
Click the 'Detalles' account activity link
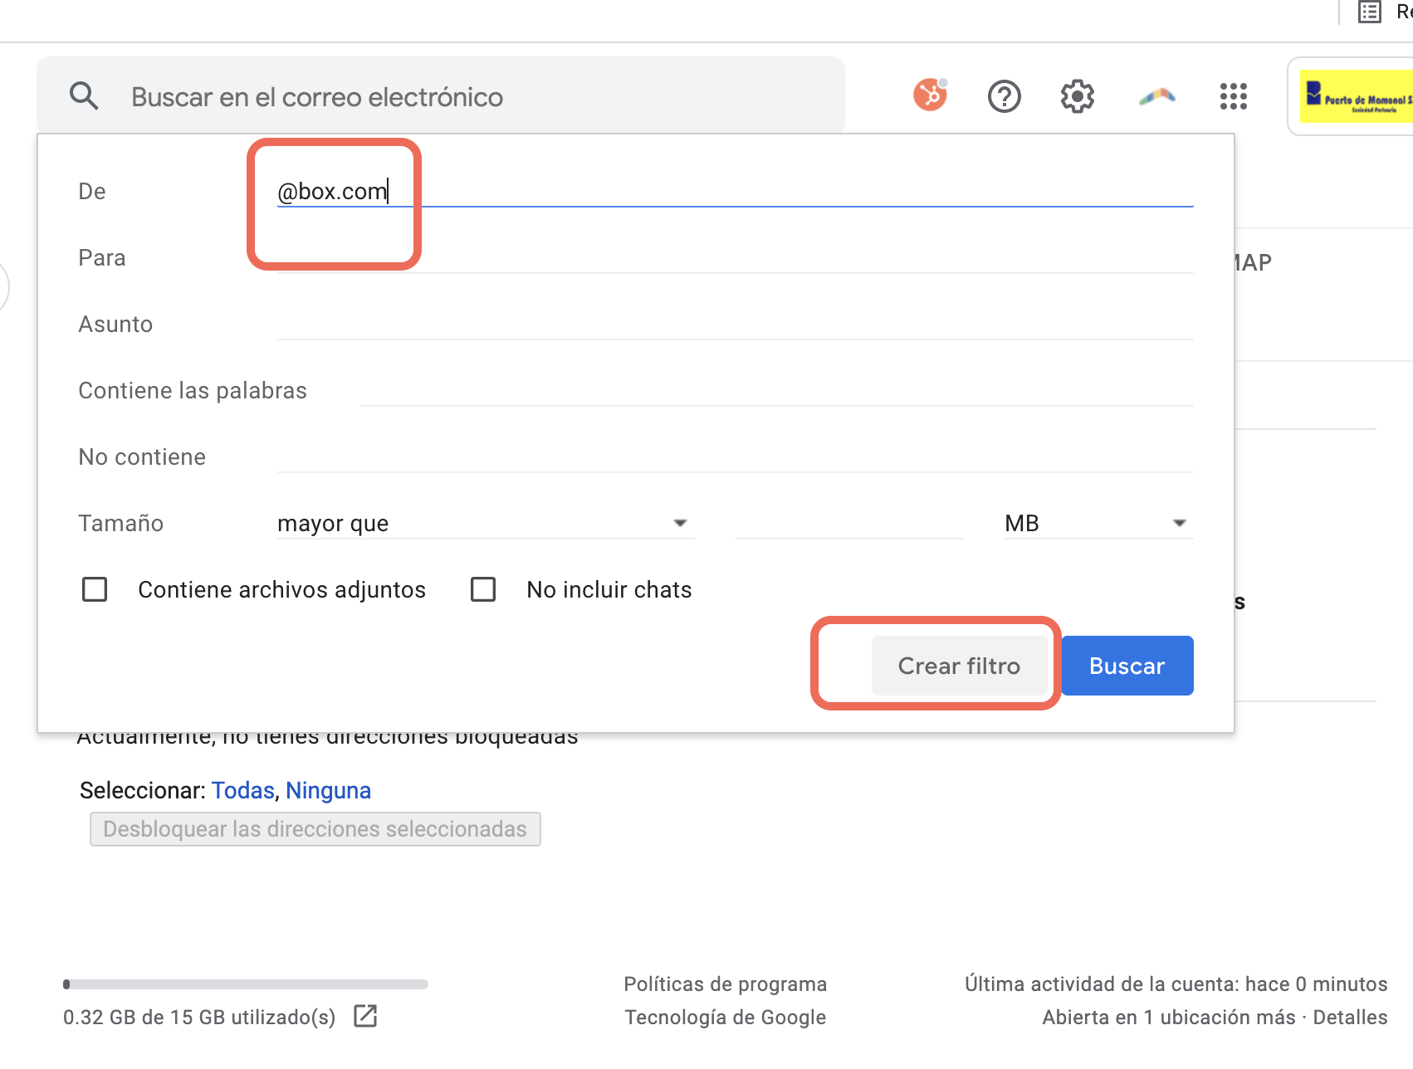tap(1350, 1018)
